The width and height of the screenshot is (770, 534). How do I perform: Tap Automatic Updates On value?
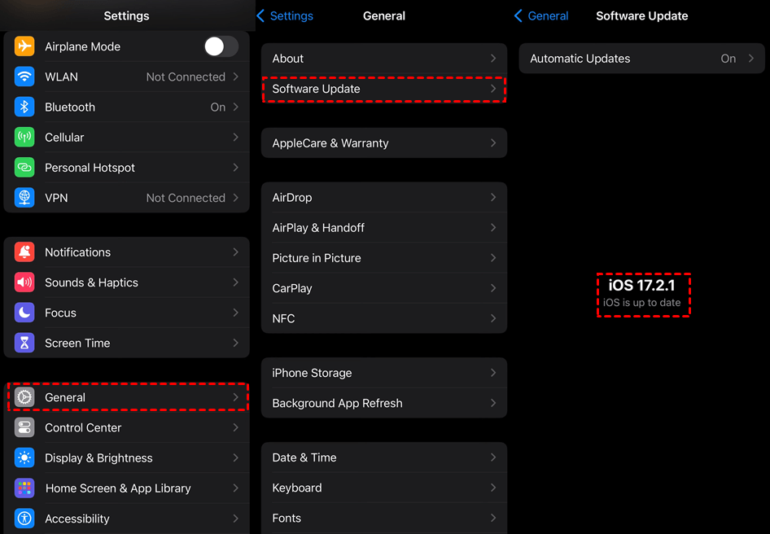click(728, 59)
